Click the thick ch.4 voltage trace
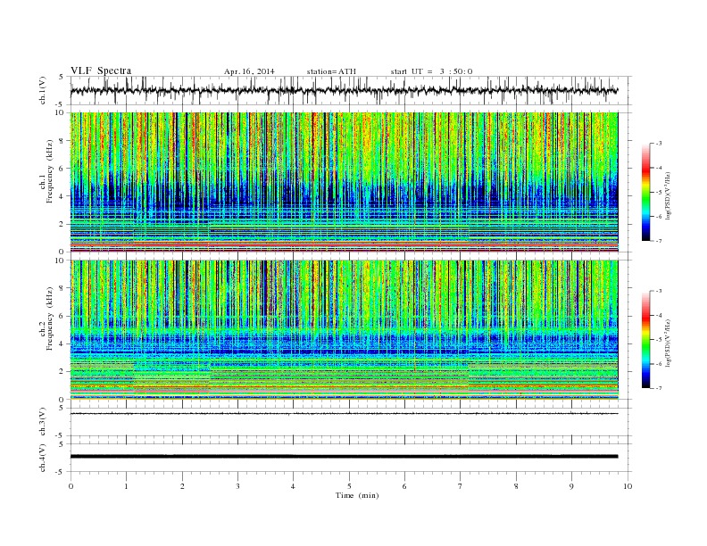Image resolution: width=707 pixels, height=546 pixels. 344,457
